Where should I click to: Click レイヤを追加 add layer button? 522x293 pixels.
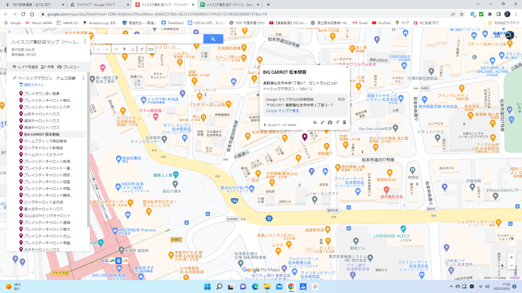click(24, 67)
